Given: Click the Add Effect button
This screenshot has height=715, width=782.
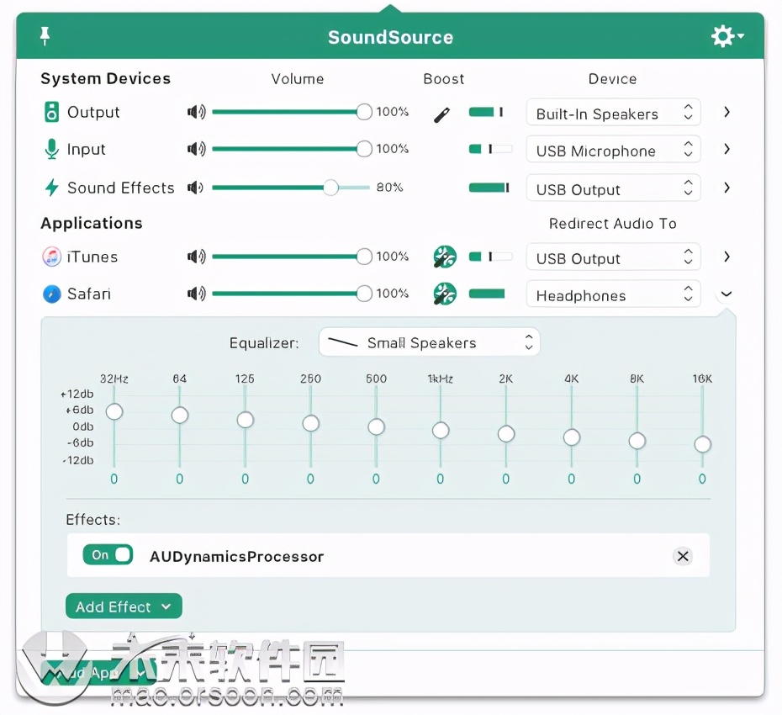Looking at the screenshot, I should [124, 606].
